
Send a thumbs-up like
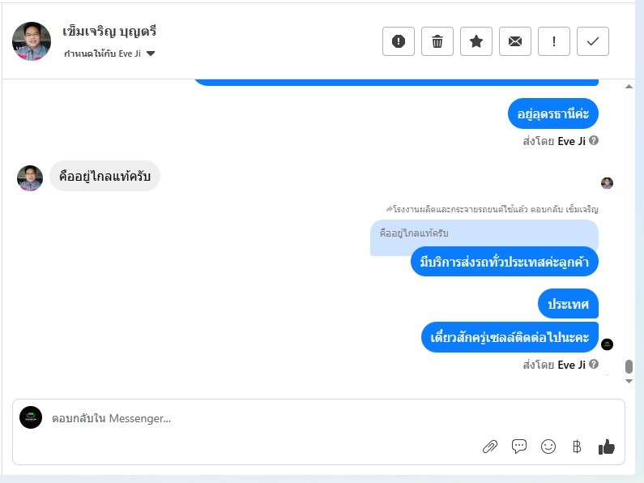[x=606, y=447]
